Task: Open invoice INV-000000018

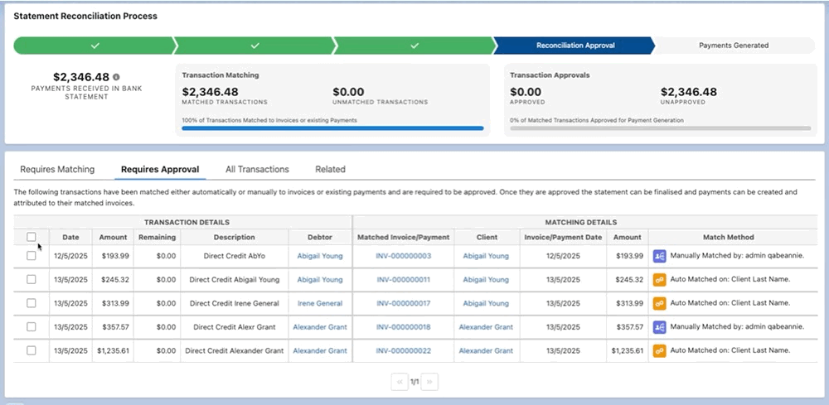Action: [404, 327]
